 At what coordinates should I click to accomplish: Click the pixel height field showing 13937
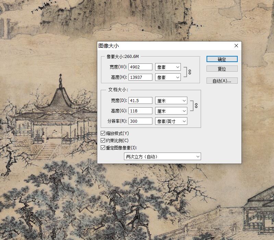coord(140,77)
